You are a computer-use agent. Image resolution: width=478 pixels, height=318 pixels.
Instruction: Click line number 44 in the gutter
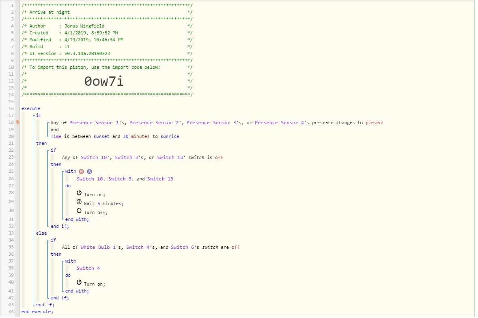pyautogui.click(x=11, y=312)
